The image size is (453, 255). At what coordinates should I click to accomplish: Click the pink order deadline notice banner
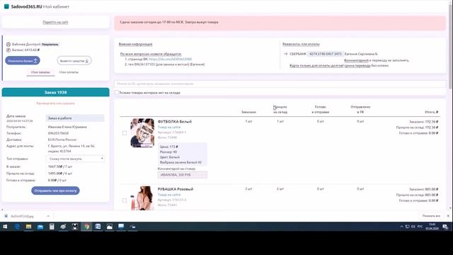click(280, 23)
